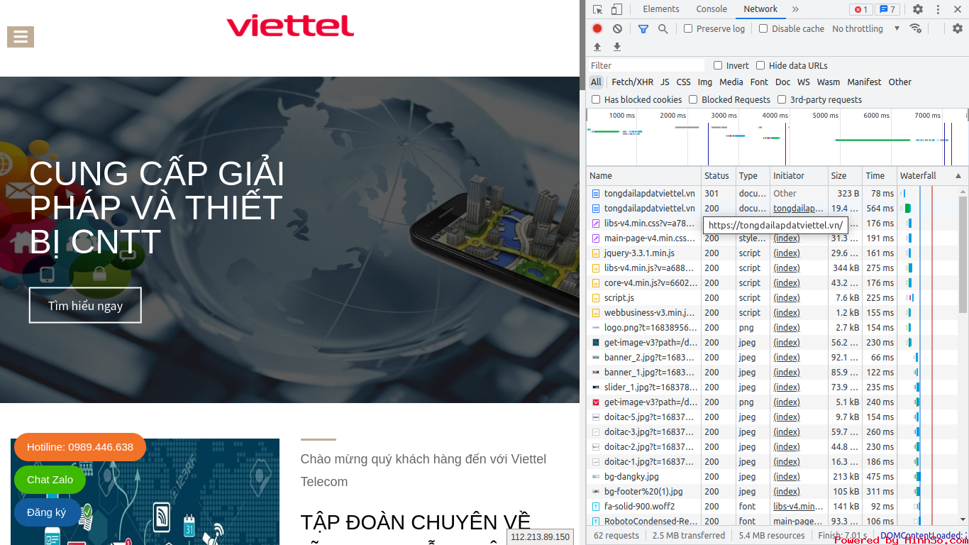Sort requests by Name column header
969x545 pixels.
pos(643,176)
